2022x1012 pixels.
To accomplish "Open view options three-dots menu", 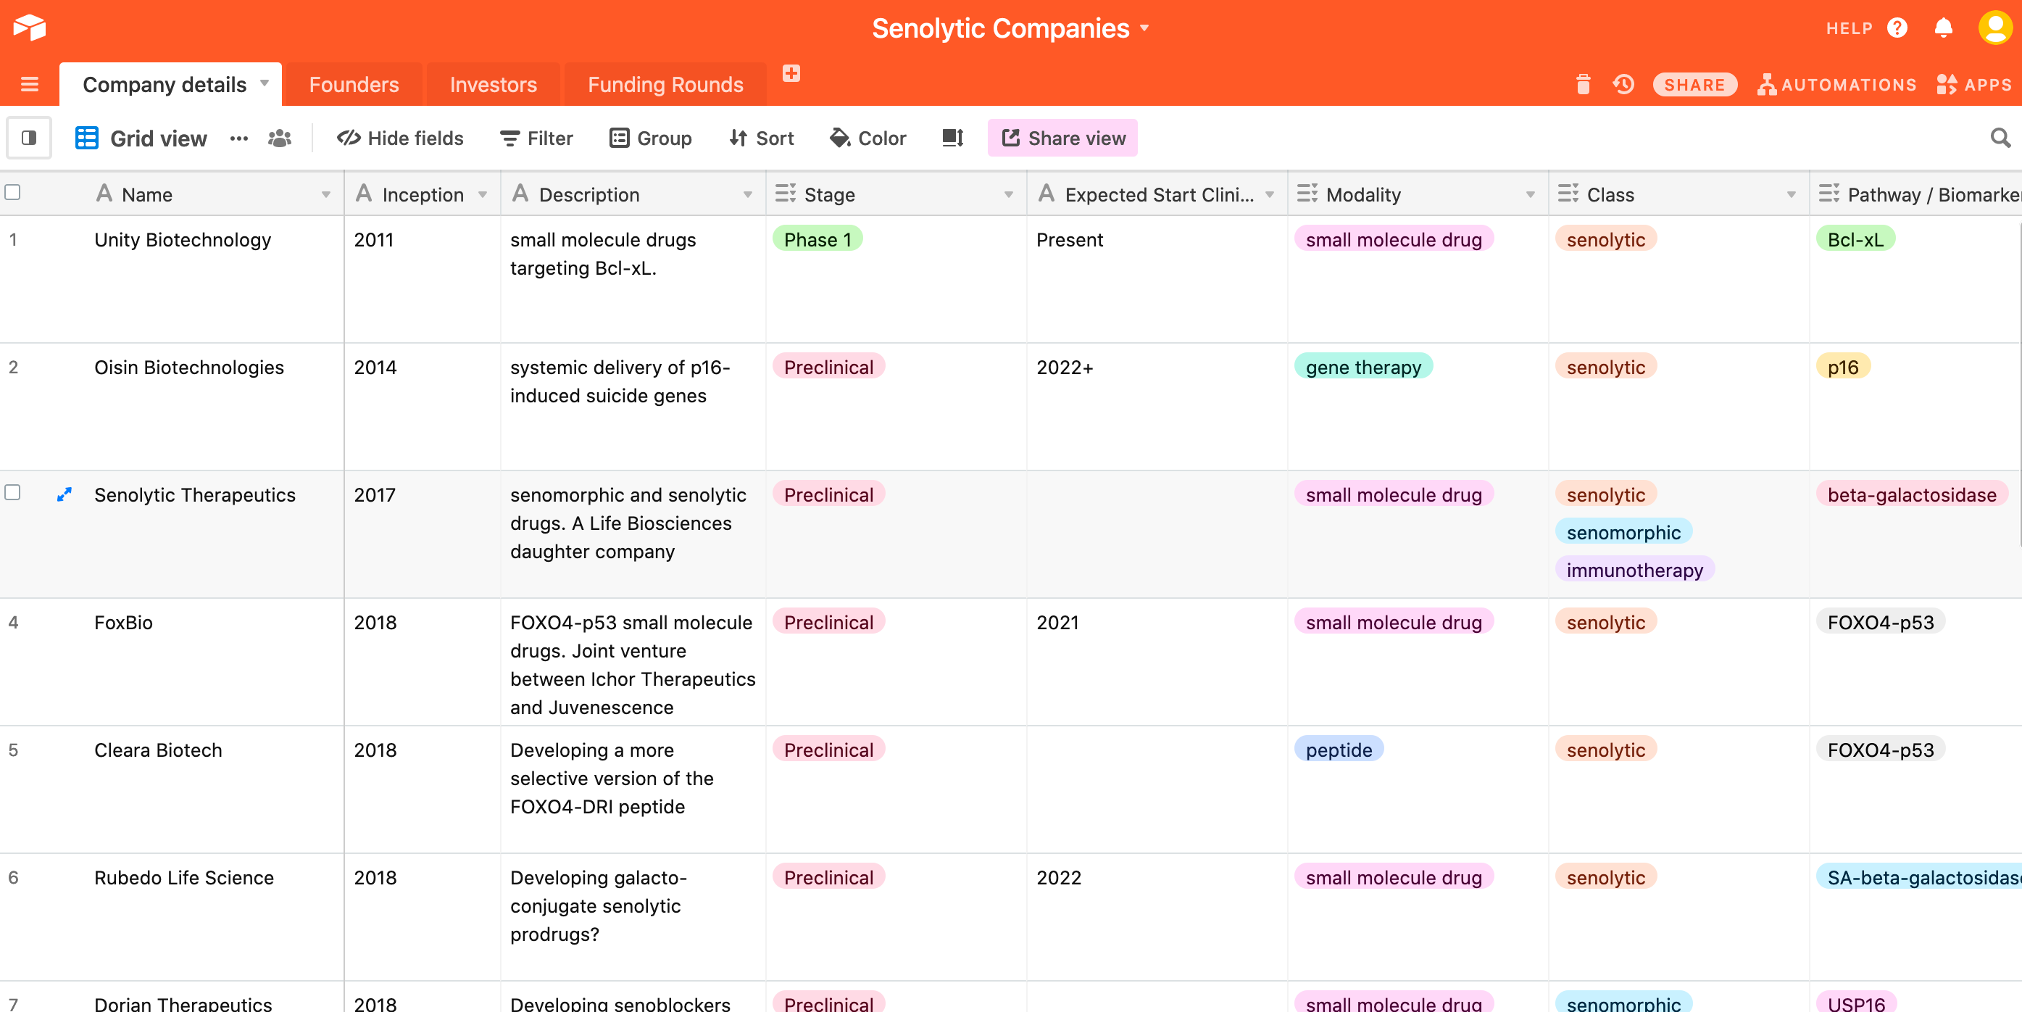I will 238,139.
